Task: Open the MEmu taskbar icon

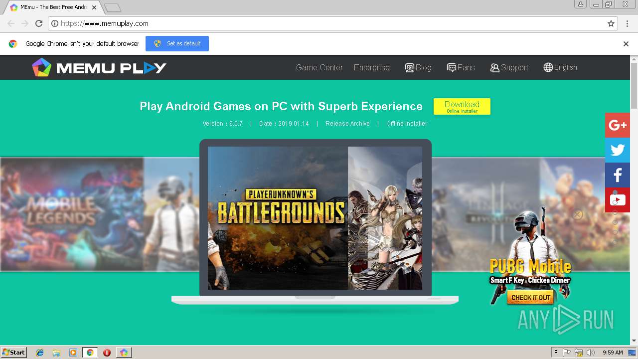Action: click(x=124, y=353)
